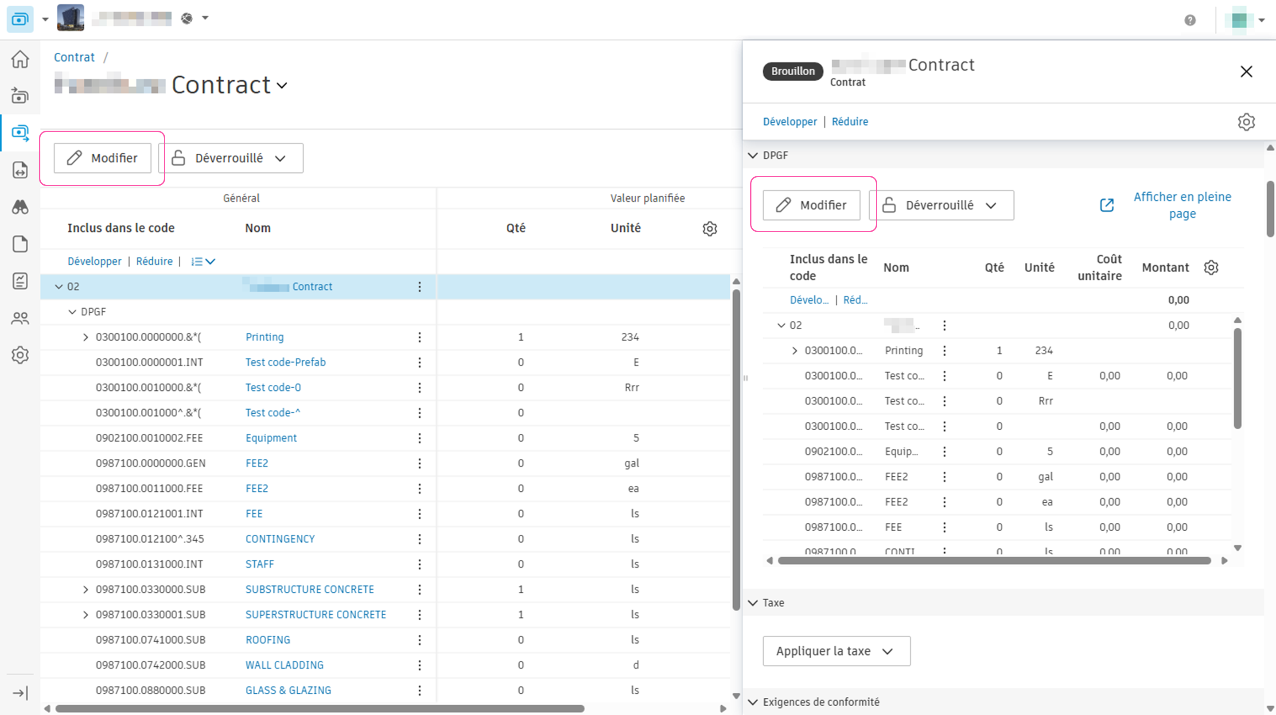Image resolution: width=1276 pixels, height=715 pixels.
Task: Open three-dot menu for Printing row
Action: (x=420, y=337)
